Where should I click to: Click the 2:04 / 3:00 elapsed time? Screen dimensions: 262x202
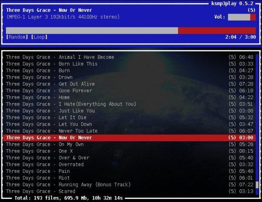pyautogui.click(x=240, y=37)
